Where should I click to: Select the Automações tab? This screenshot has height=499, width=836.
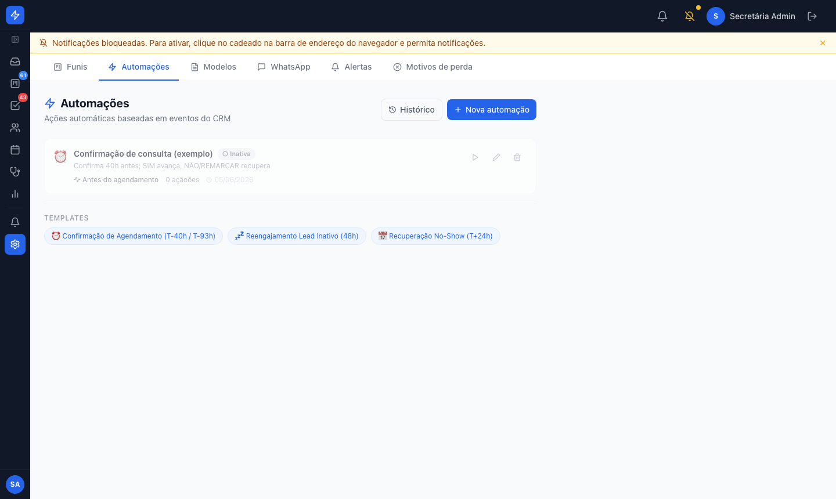[139, 67]
